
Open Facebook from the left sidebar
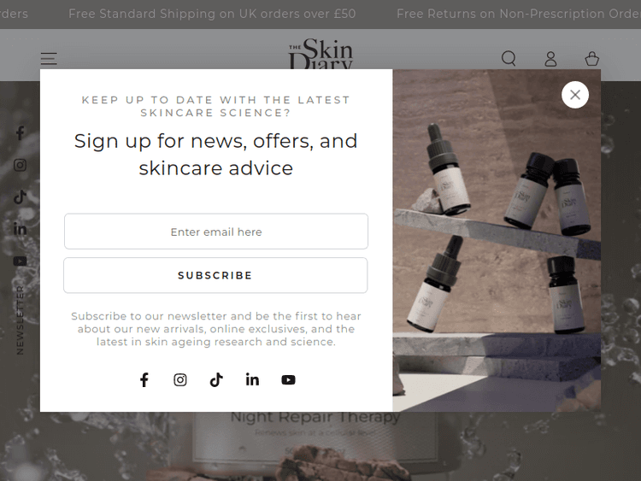(20, 132)
